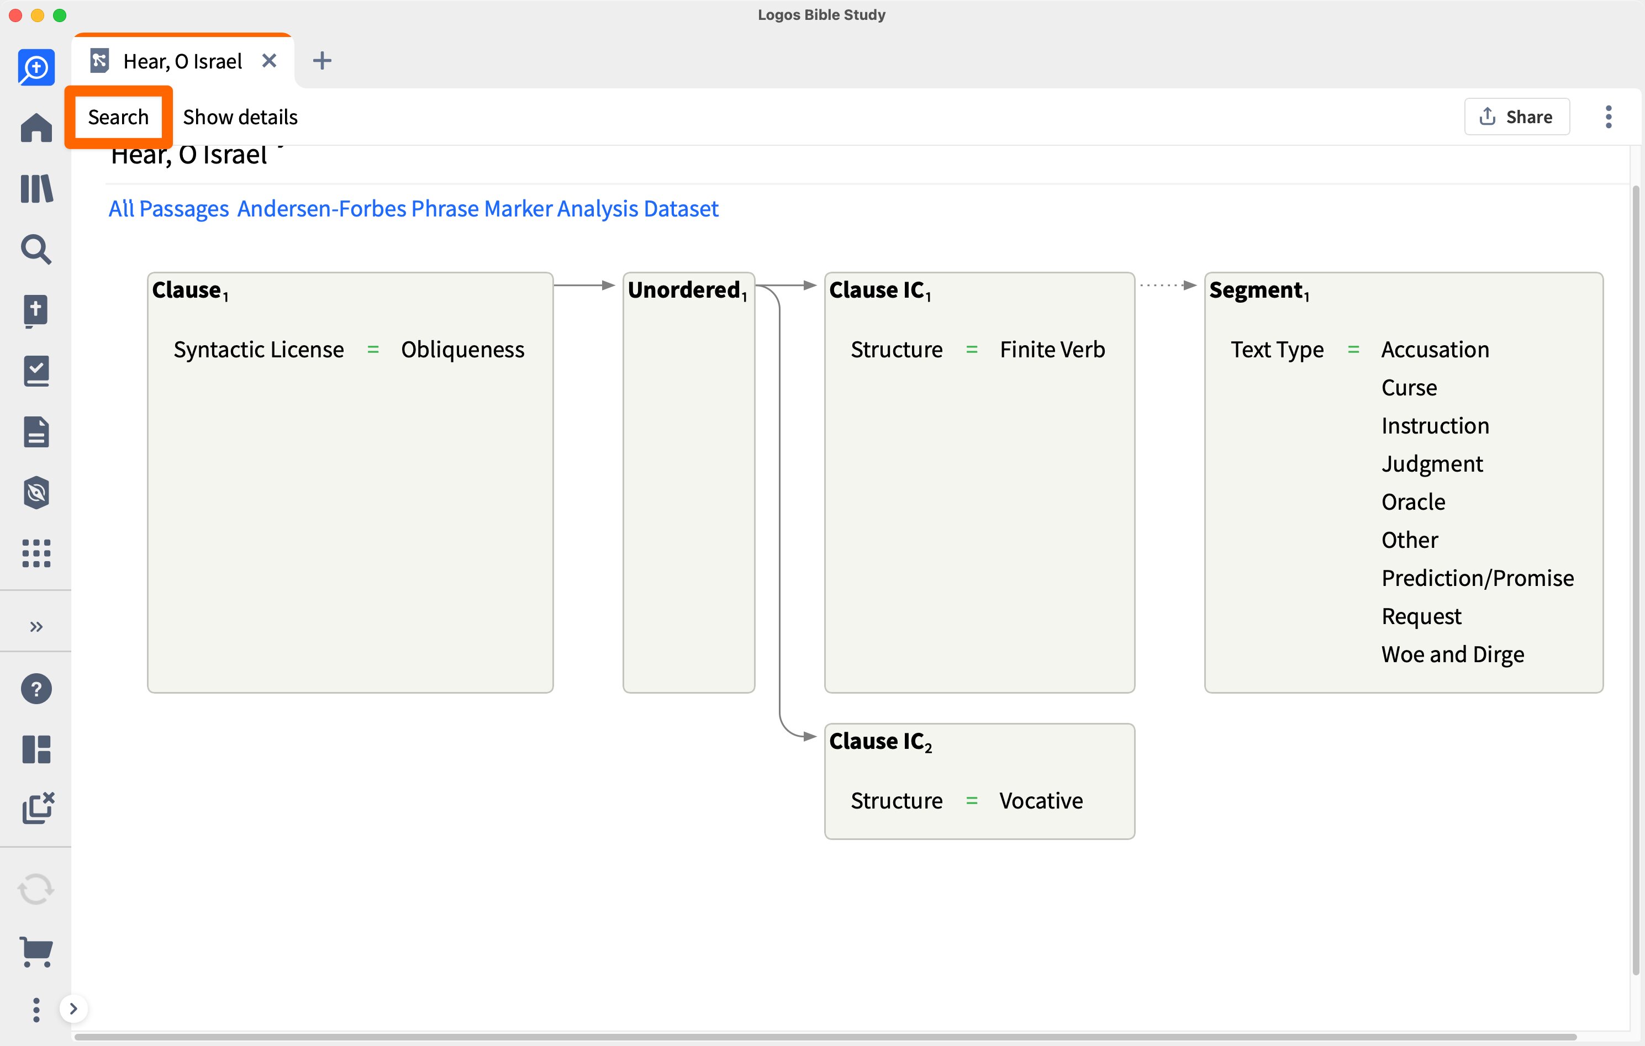Click the Search button in toolbar
This screenshot has height=1046, width=1645.
click(118, 117)
